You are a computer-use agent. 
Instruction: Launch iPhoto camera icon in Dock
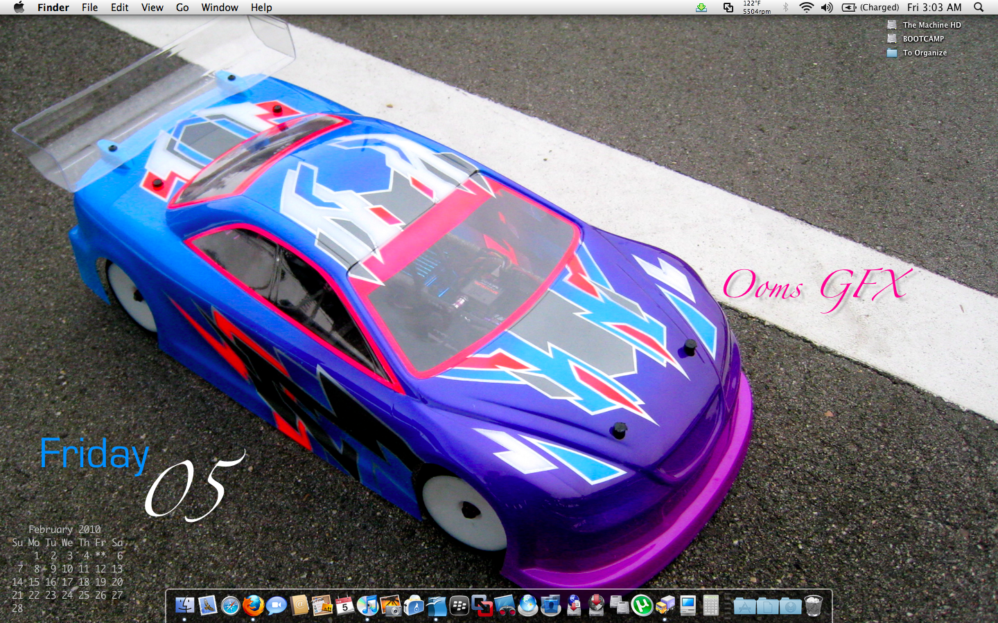coord(390,606)
